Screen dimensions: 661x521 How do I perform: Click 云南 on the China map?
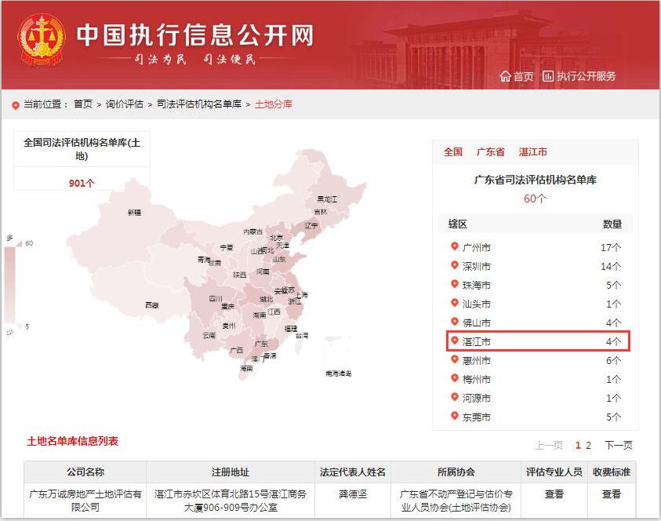[x=209, y=335]
